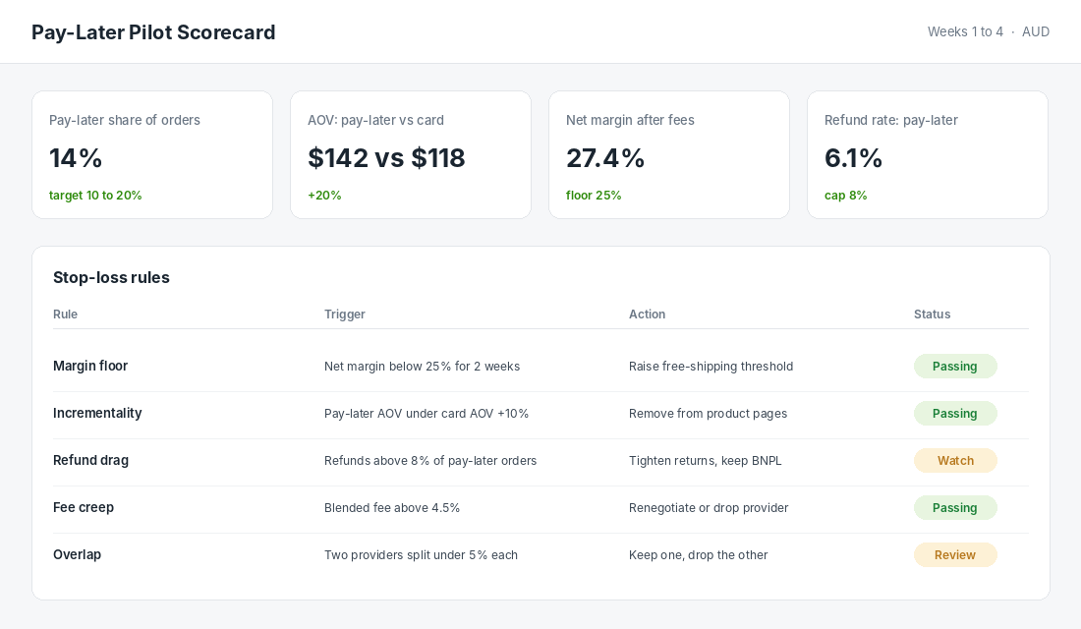
Task: Click the Passing badge for Fee creep
Action: (x=955, y=507)
